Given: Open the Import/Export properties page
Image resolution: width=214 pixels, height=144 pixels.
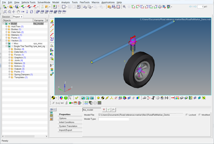Looking at the screenshot, I should [x=66, y=130].
